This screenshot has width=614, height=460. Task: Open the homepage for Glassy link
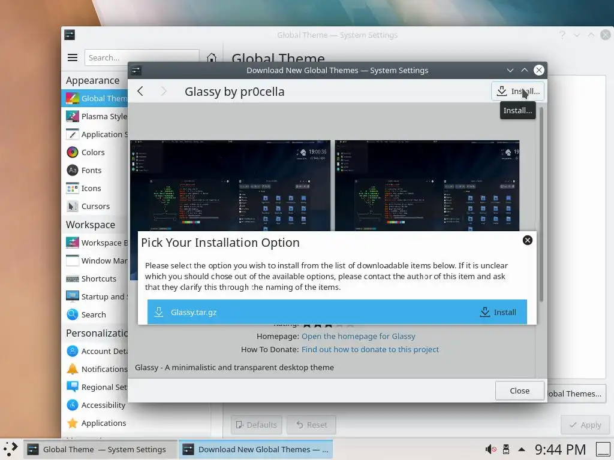coord(359,337)
